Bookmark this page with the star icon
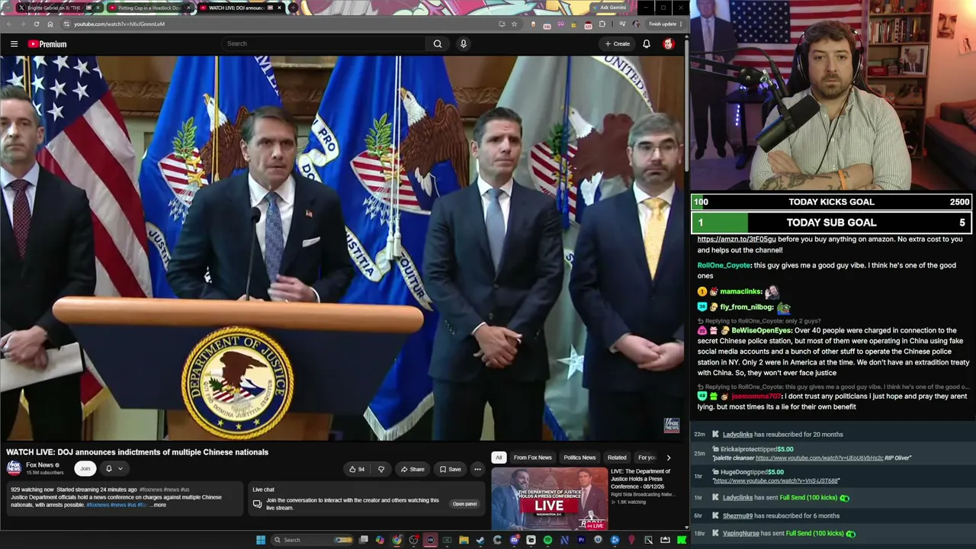The width and height of the screenshot is (976, 549). tap(514, 24)
